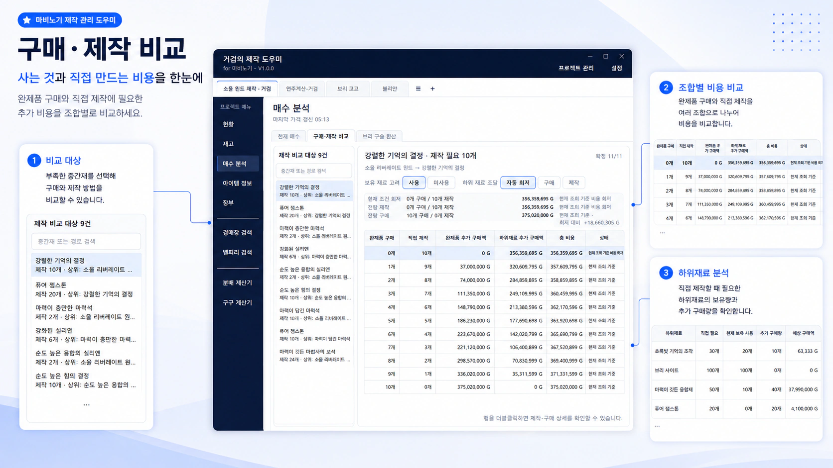Select main table row with 186,230,000 G
The height and width of the screenshot is (468, 833).
(494, 321)
